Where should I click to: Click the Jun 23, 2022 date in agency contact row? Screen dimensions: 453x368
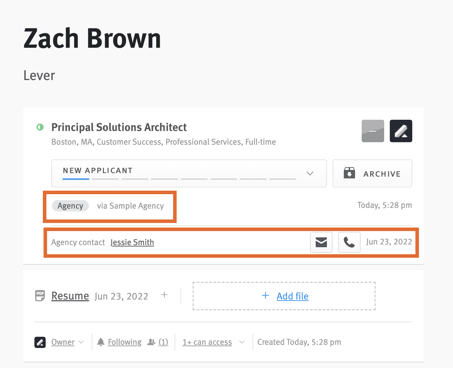[389, 242]
